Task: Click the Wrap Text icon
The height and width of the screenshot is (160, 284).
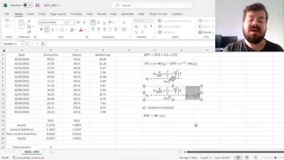Action: pyautogui.click(x=124, y=22)
